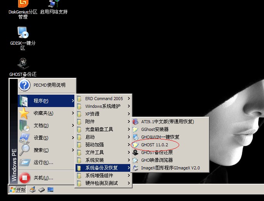Expand 设置(S) submenu arrow
The width and height of the screenshot is (264, 201).
[x=73, y=137]
